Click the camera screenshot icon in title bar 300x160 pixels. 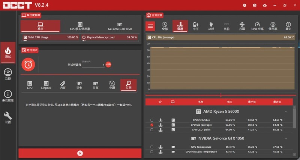point(255,5)
